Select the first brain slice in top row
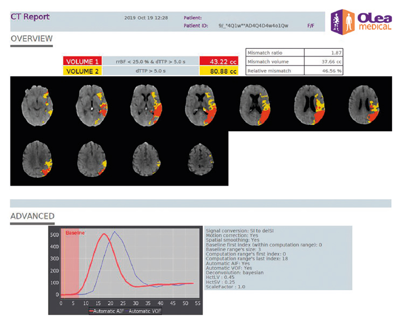Image resolution: width=398 pixels, height=325 pixels. click(37, 105)
